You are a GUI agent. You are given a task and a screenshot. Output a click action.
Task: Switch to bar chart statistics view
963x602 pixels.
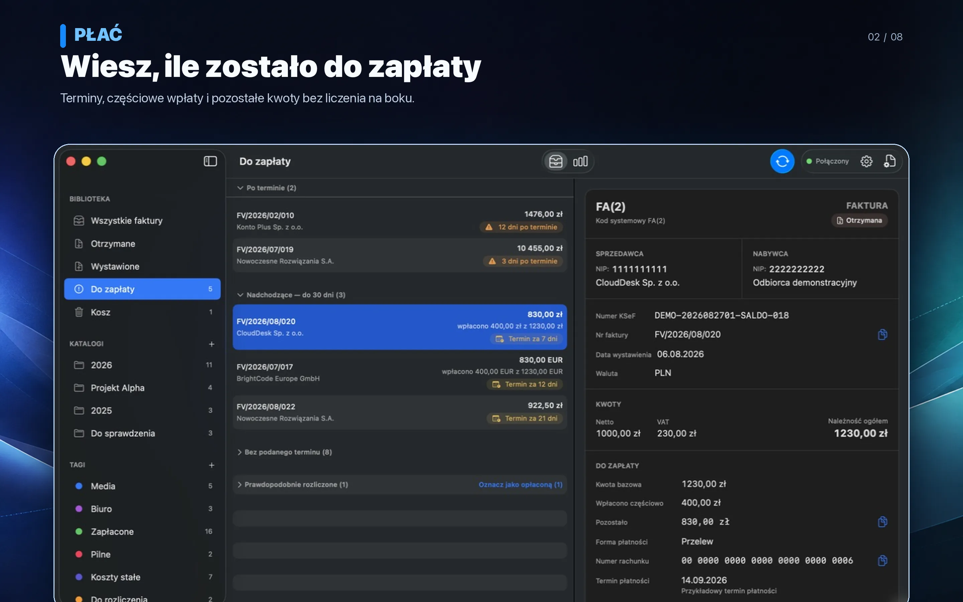point(580,161)
